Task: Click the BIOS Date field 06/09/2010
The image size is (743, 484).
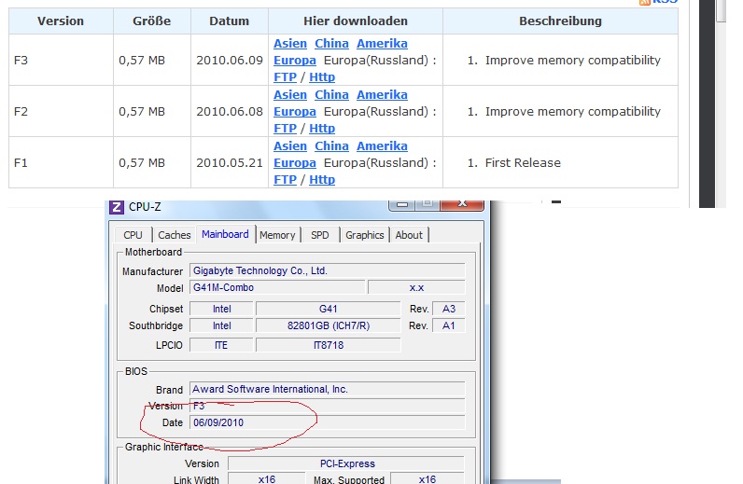Action: point(327,422)
